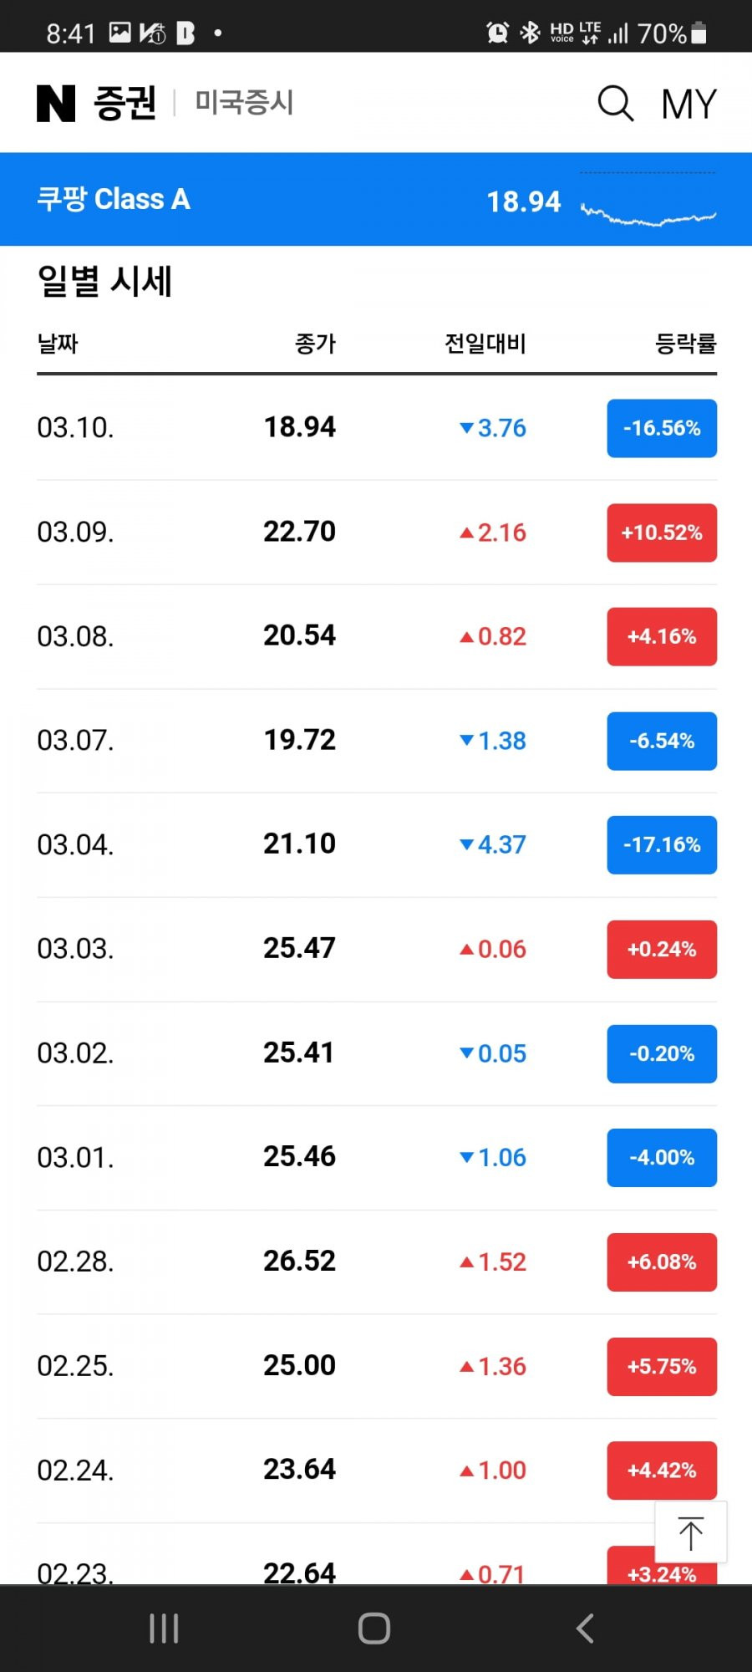Tap the Android back navigation icon
The image size is (752, 1672).
click(x=585, y=1629)
